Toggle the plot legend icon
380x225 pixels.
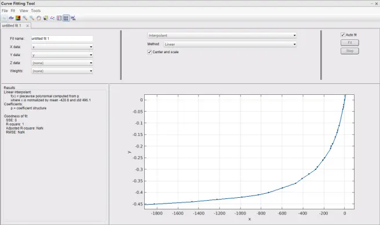59,18
